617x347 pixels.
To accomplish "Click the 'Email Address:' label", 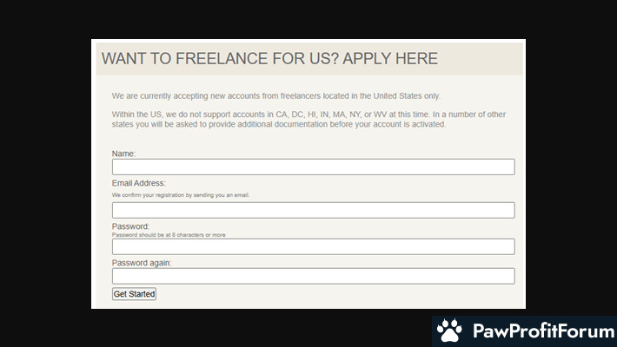I will [139, 183].
